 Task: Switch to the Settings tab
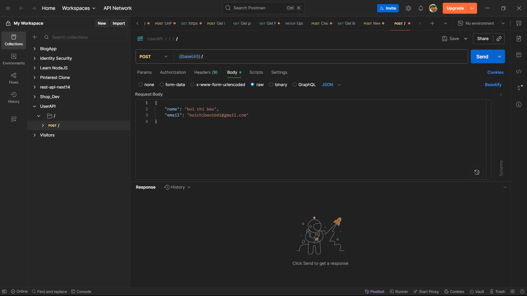tap(279, 72)
